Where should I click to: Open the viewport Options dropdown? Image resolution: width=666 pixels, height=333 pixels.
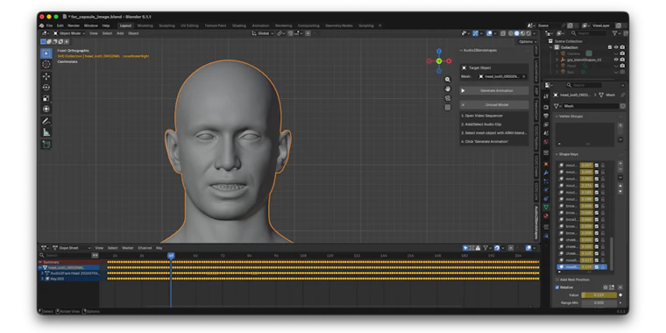[x=528, y=42]
